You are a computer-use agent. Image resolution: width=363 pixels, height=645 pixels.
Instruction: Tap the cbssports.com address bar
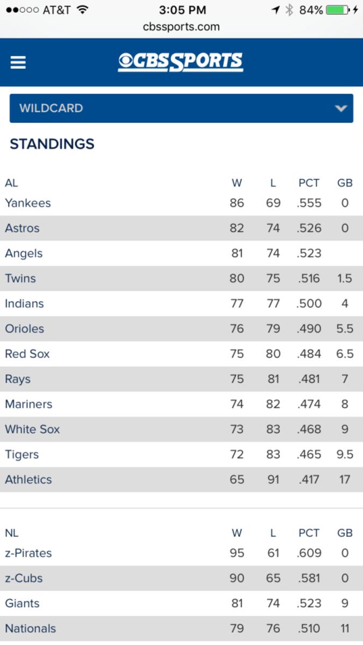(181, 27)
